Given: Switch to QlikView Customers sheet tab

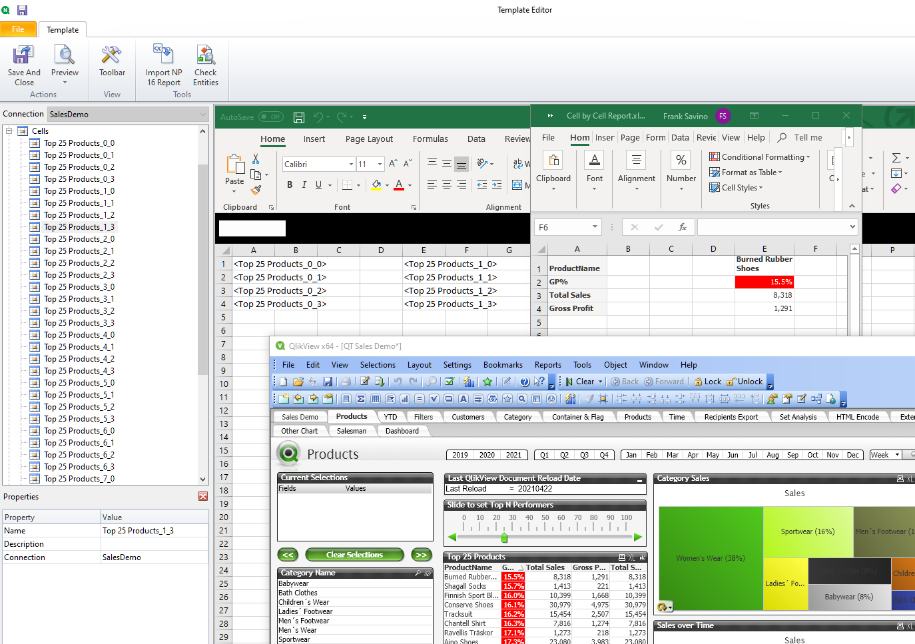Looking at the screenshot, I should pyautogui.click(x=468, y=417).
